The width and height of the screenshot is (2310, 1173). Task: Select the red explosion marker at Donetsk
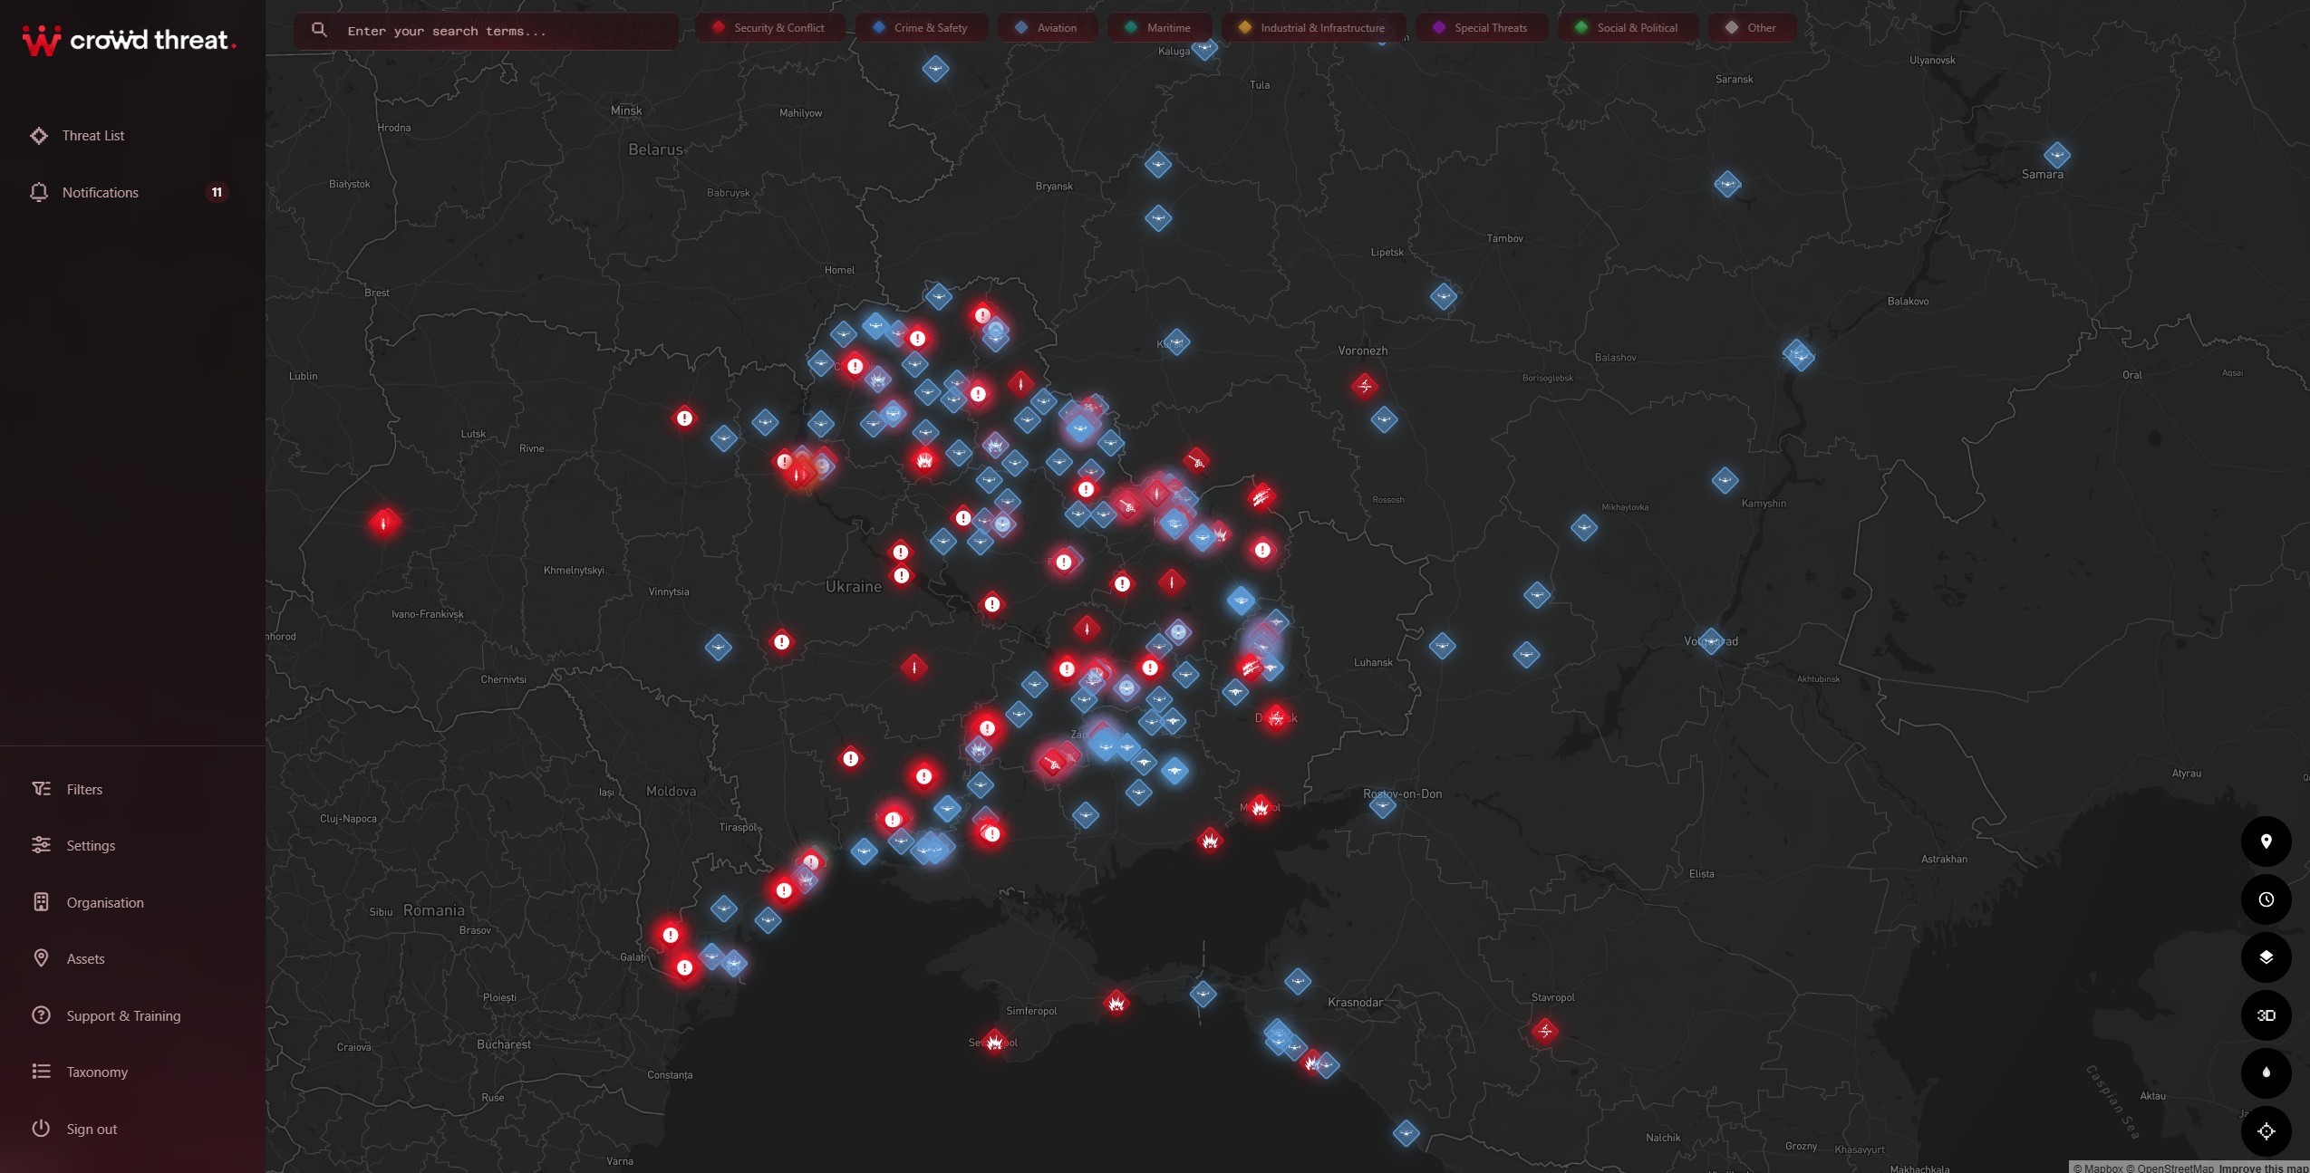1276,718
